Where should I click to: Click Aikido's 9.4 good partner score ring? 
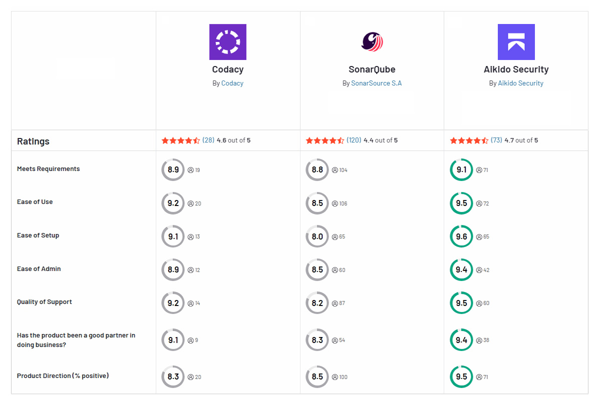462,340
